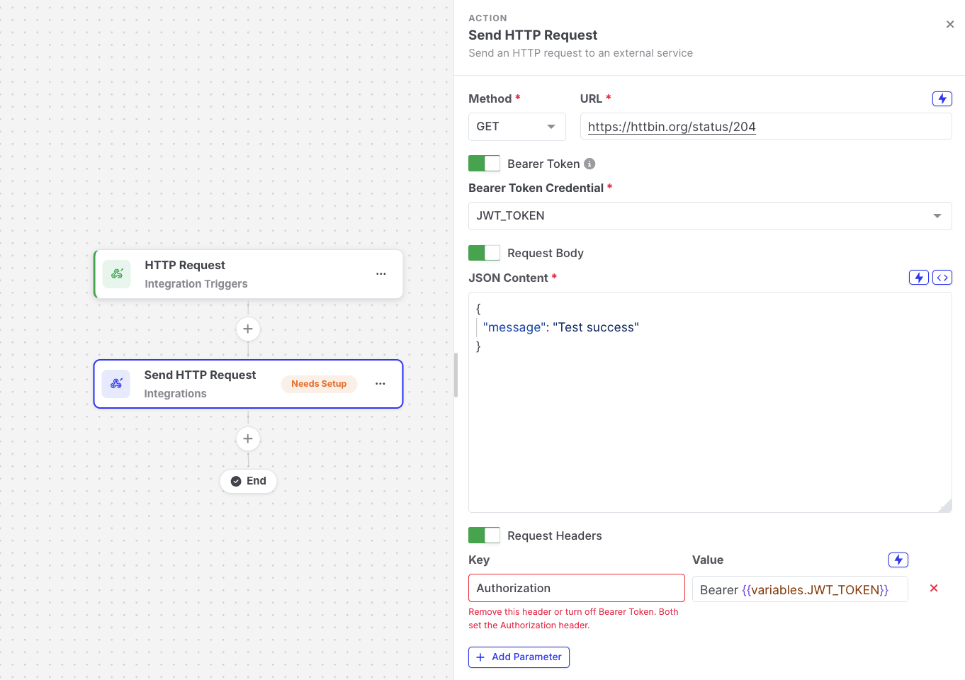Toggle off the Request Headers switch

pyautogui.click(x=484, y=535)
